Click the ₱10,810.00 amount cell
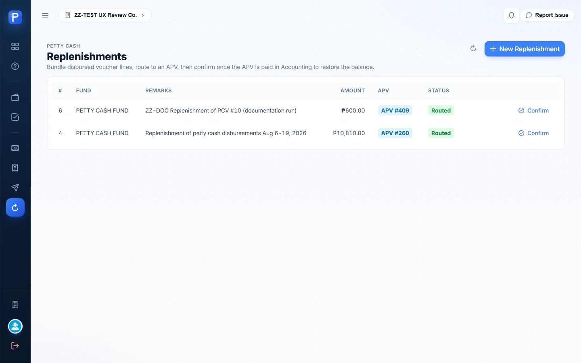Viewport: 581px width, 363px height. (x=349, y=133)
